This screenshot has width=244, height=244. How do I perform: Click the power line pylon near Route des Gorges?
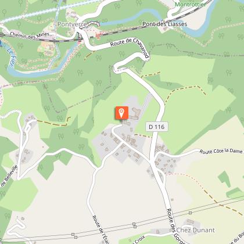[191, 213]
